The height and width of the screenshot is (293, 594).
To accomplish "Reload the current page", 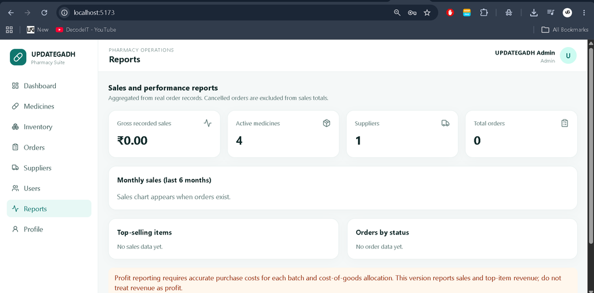I will pos(44,13).
